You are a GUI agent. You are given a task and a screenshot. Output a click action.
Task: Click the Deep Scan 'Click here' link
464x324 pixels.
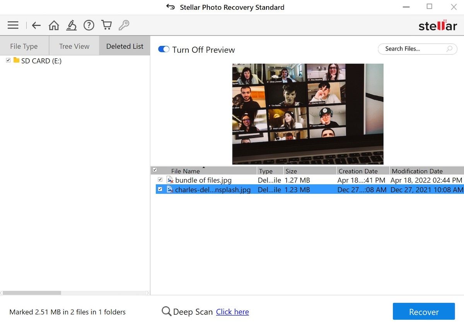(x=232, y=312)
